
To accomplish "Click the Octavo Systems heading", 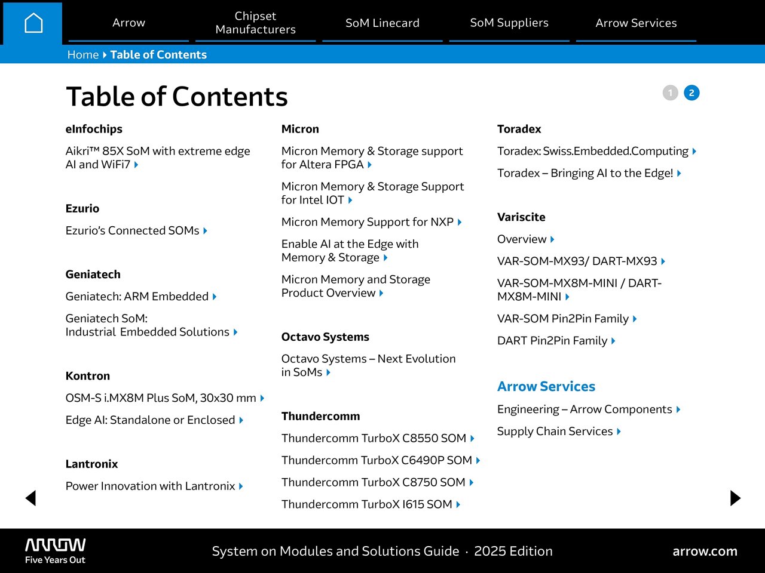I will [x=325, y=337].
